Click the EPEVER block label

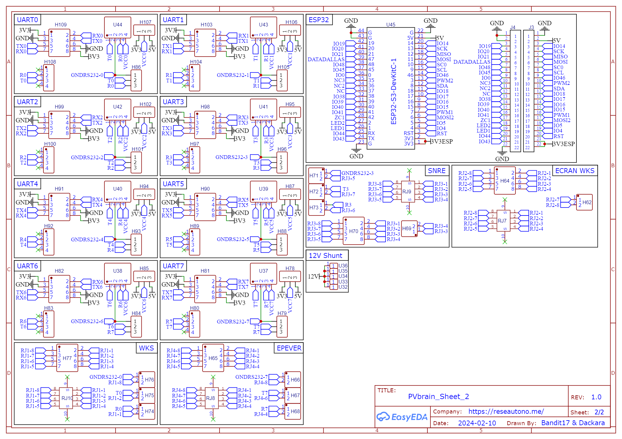tap(289, 348)
